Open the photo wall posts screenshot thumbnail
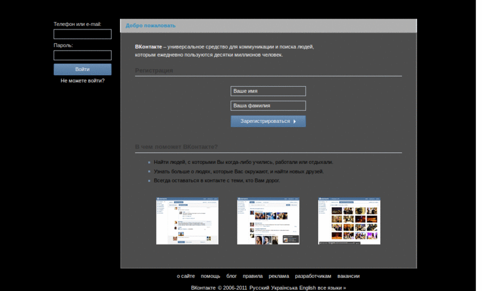The image size is (482, 291). tap(268, 221)
